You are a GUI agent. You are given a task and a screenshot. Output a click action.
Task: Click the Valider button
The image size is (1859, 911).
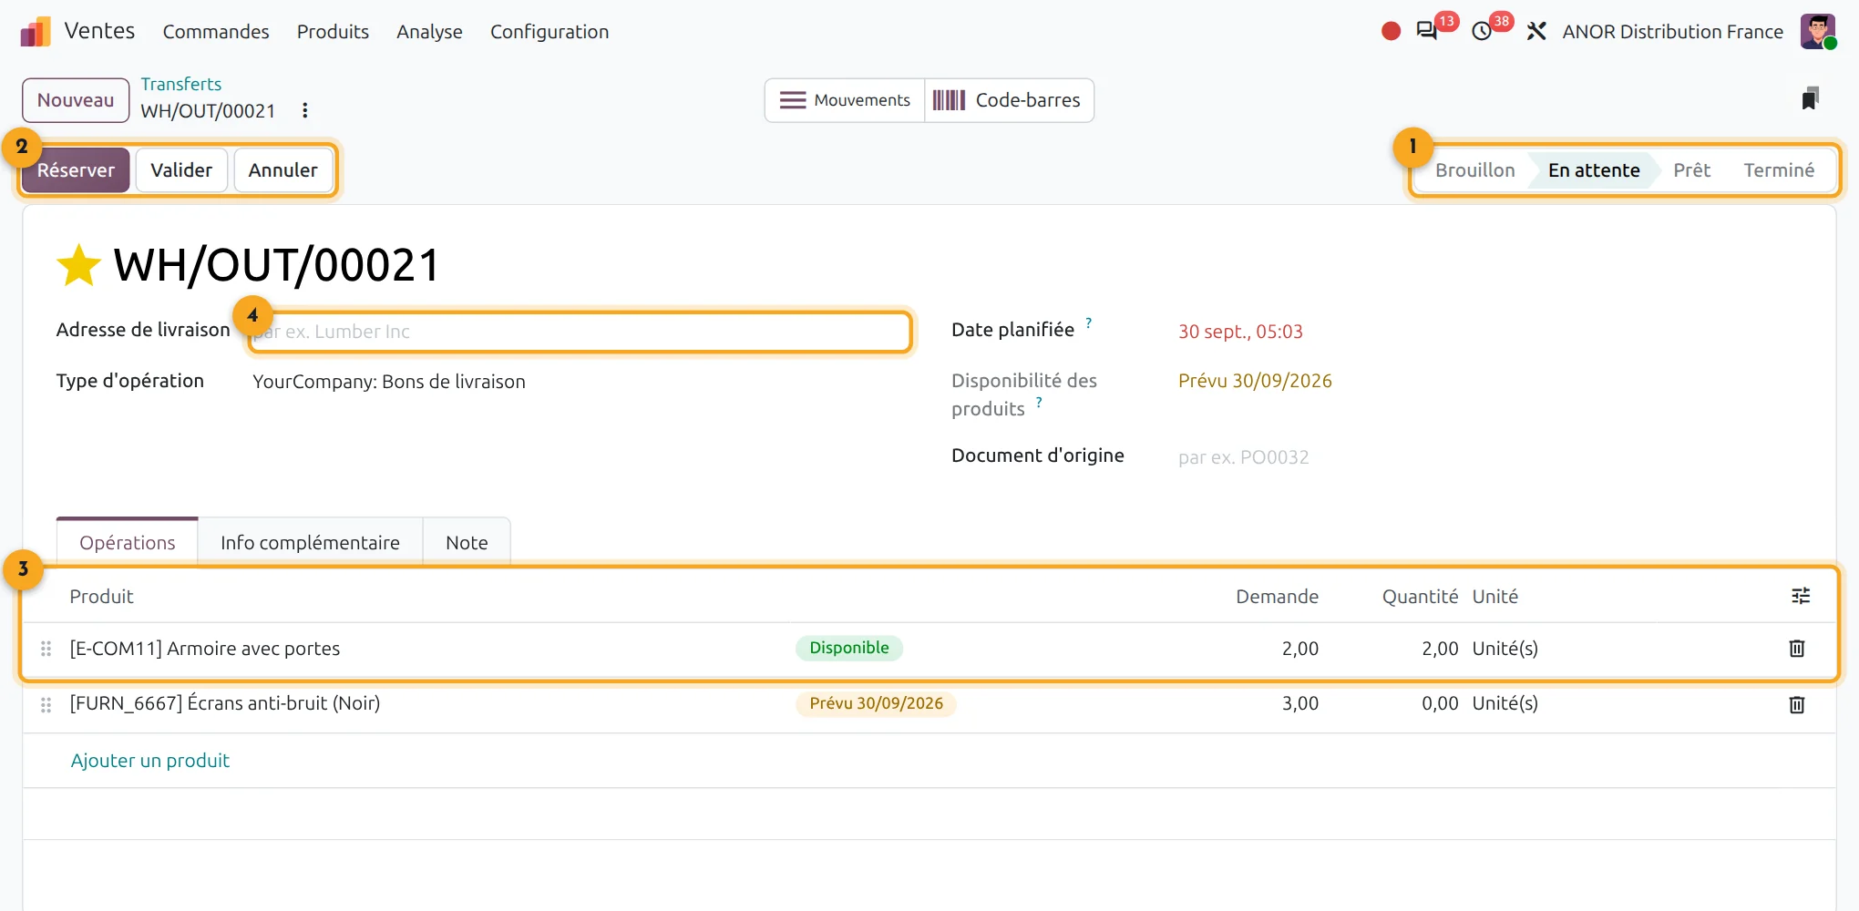click(x=181, y=170)
